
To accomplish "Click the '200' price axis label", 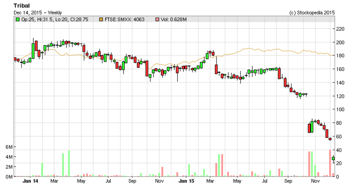I will click(x=340, y=42).
